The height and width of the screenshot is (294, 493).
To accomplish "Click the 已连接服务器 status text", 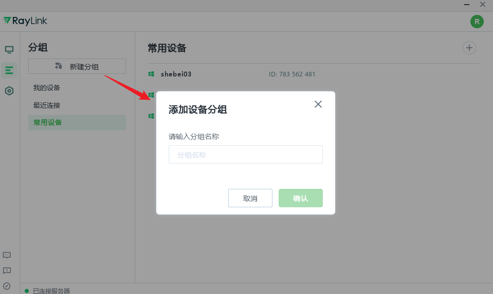I will [51, 291].
